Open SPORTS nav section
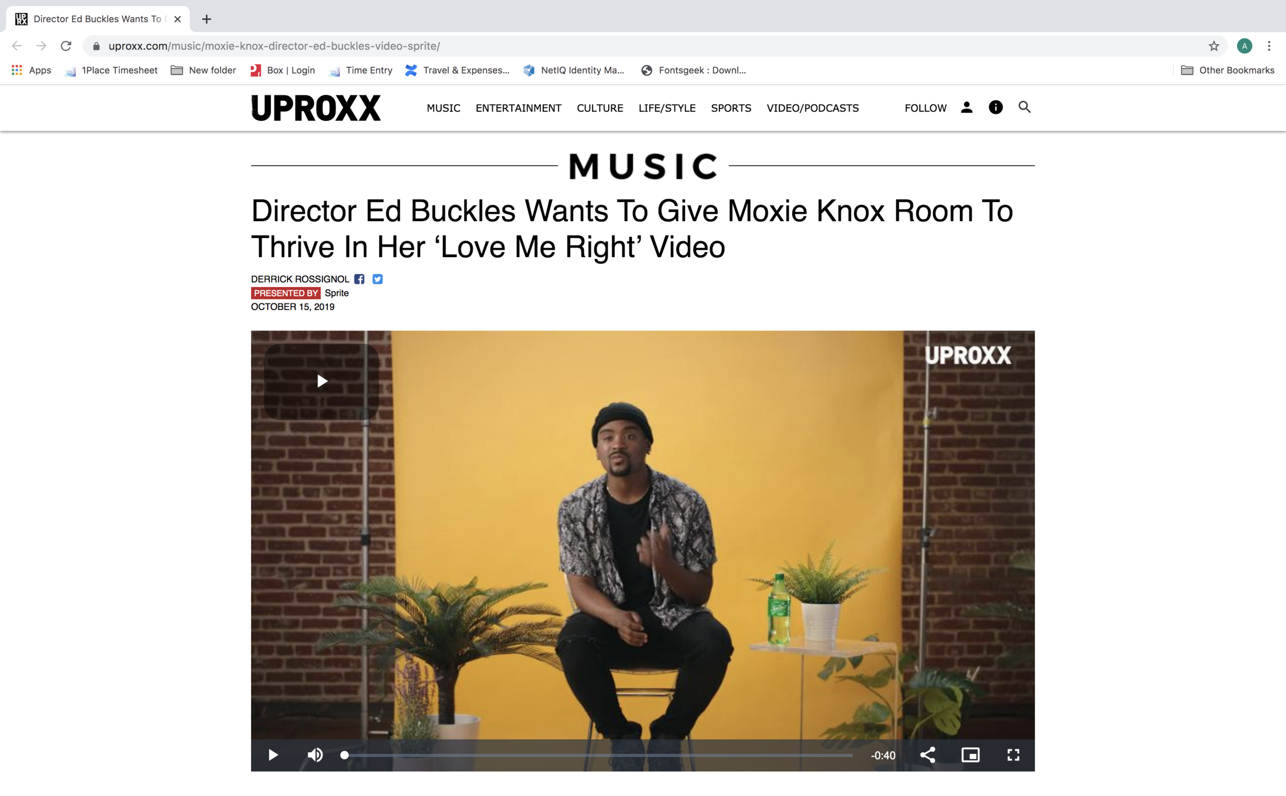Image resolution: width=1286 pixels, height=796 pixels. [731, 108]
